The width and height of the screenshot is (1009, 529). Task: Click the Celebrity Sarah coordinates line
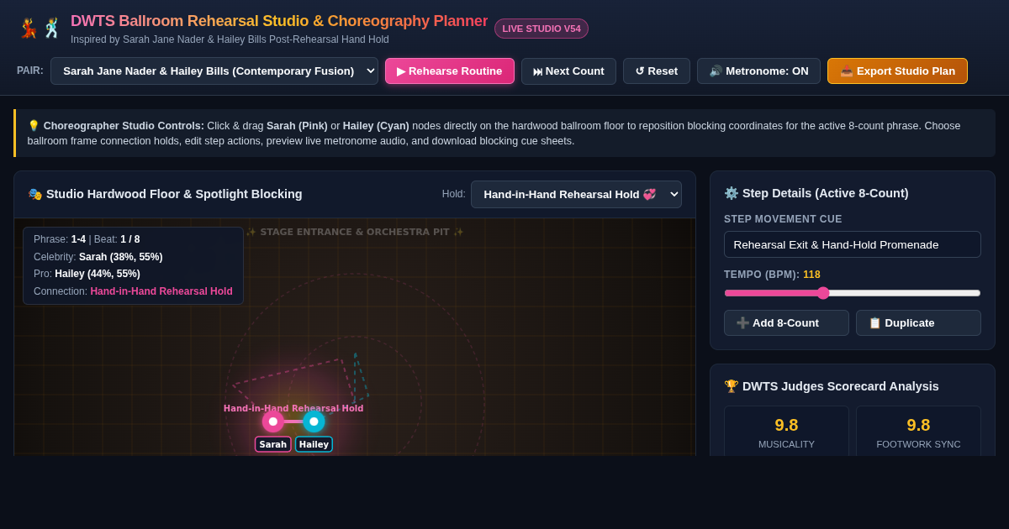[98, 257]
